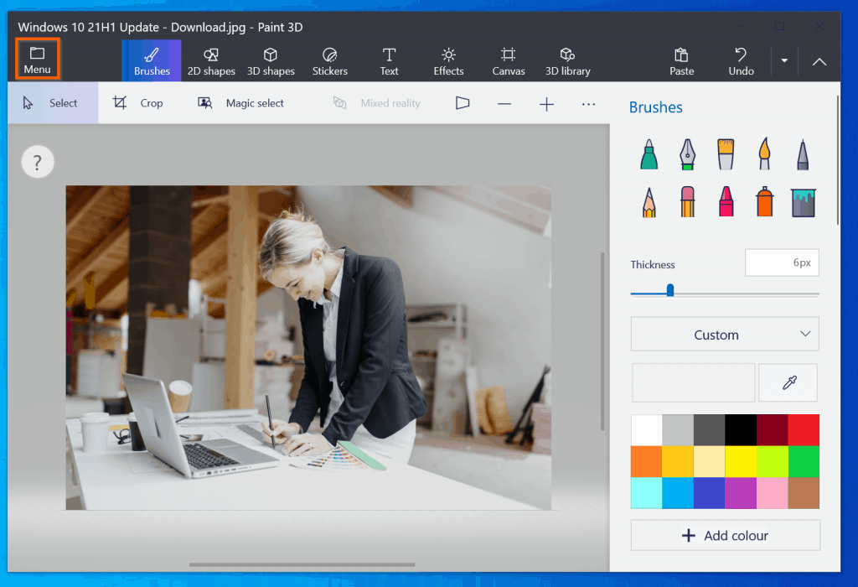This screenshot has width=858, height=587.
Task: Pick the brown colour swatch
Action: pos(804,493)
